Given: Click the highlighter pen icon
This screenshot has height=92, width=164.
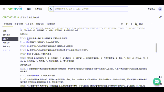Looking at the screenshot, I should click(161, 17).
